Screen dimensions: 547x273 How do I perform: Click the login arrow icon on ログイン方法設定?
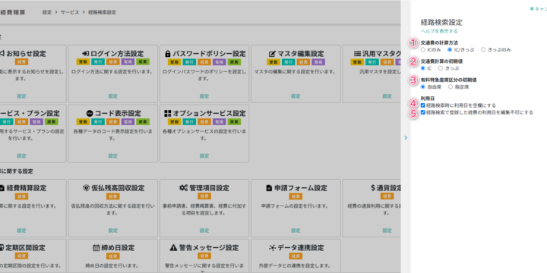[x=86, y=54]
